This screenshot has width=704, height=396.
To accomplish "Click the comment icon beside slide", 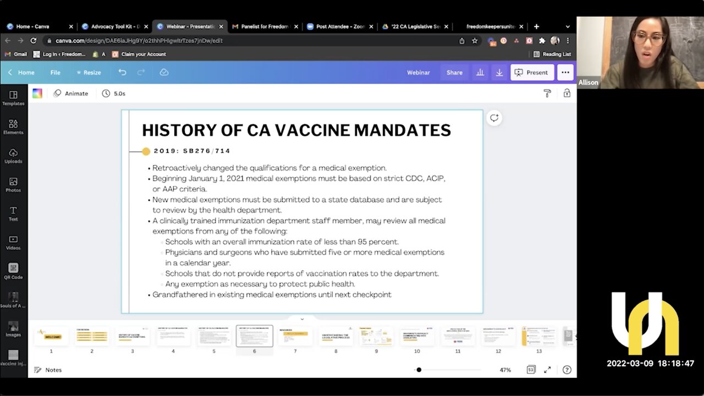I will click(x=494, y=118).
